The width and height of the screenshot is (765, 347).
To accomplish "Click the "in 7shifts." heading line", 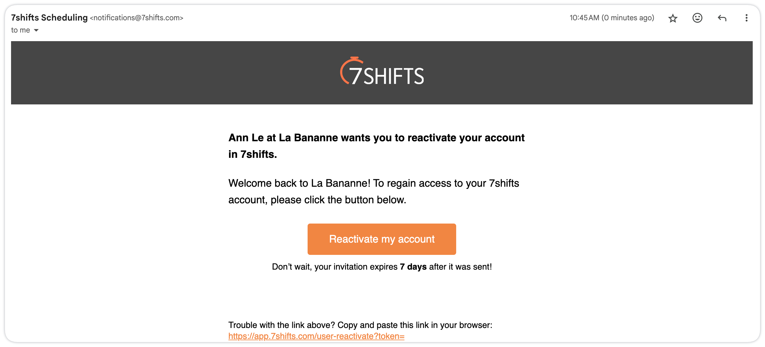I will pyautogui.click(x=253, y=154).
